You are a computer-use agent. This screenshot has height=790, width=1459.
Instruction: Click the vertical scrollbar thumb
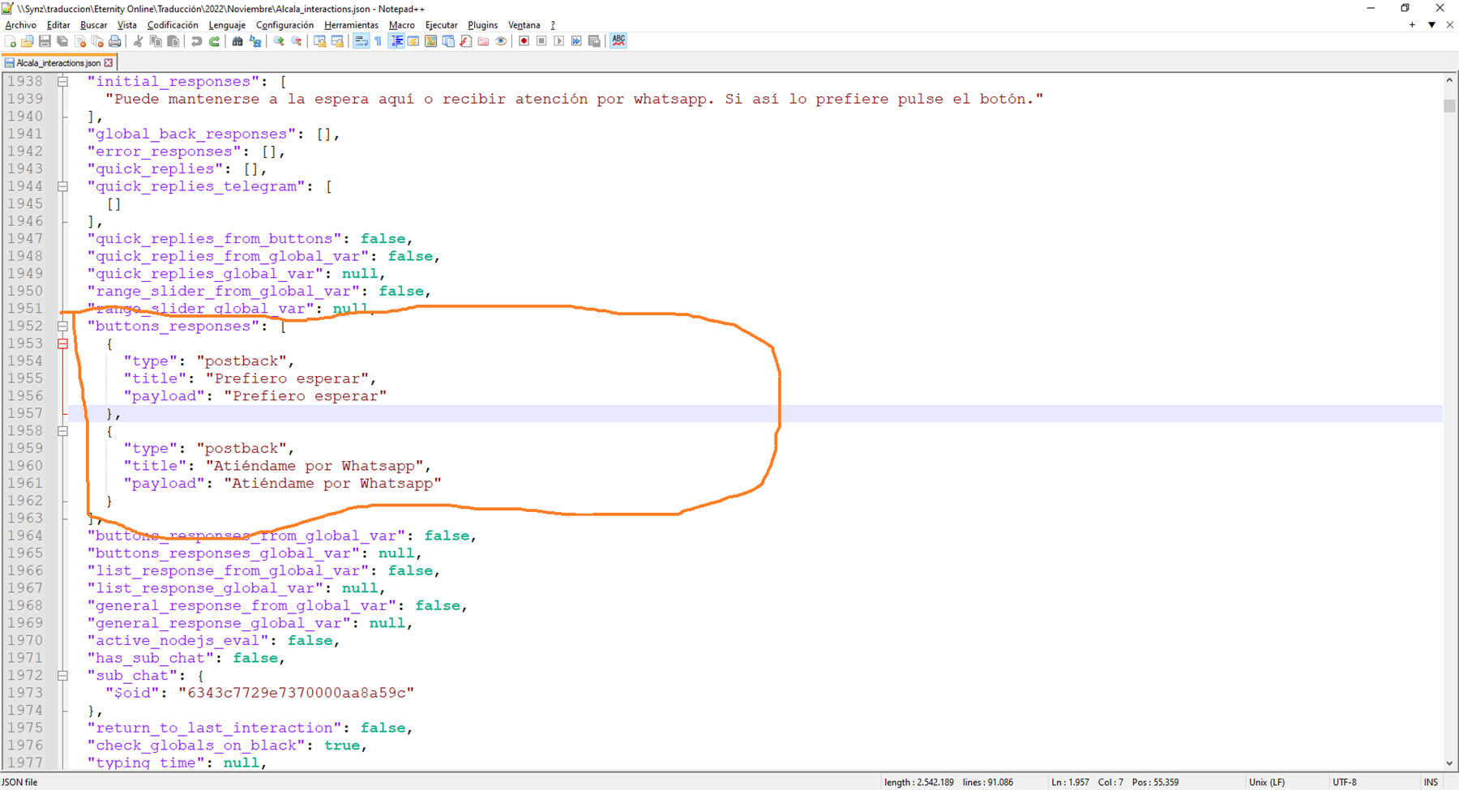pyautogui.click(x=1449, y=105)
